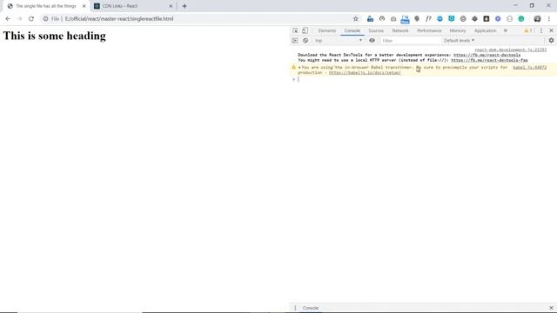Open the Sources tab
The image size is (557, 313).
[x=376, y=31]
